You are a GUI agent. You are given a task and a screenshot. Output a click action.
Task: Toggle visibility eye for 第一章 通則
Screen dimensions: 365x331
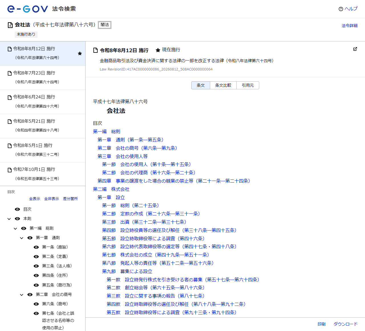coord(30,238)
